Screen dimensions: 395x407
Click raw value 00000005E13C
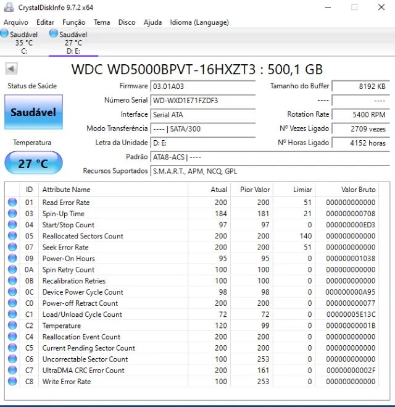(351, 314)
